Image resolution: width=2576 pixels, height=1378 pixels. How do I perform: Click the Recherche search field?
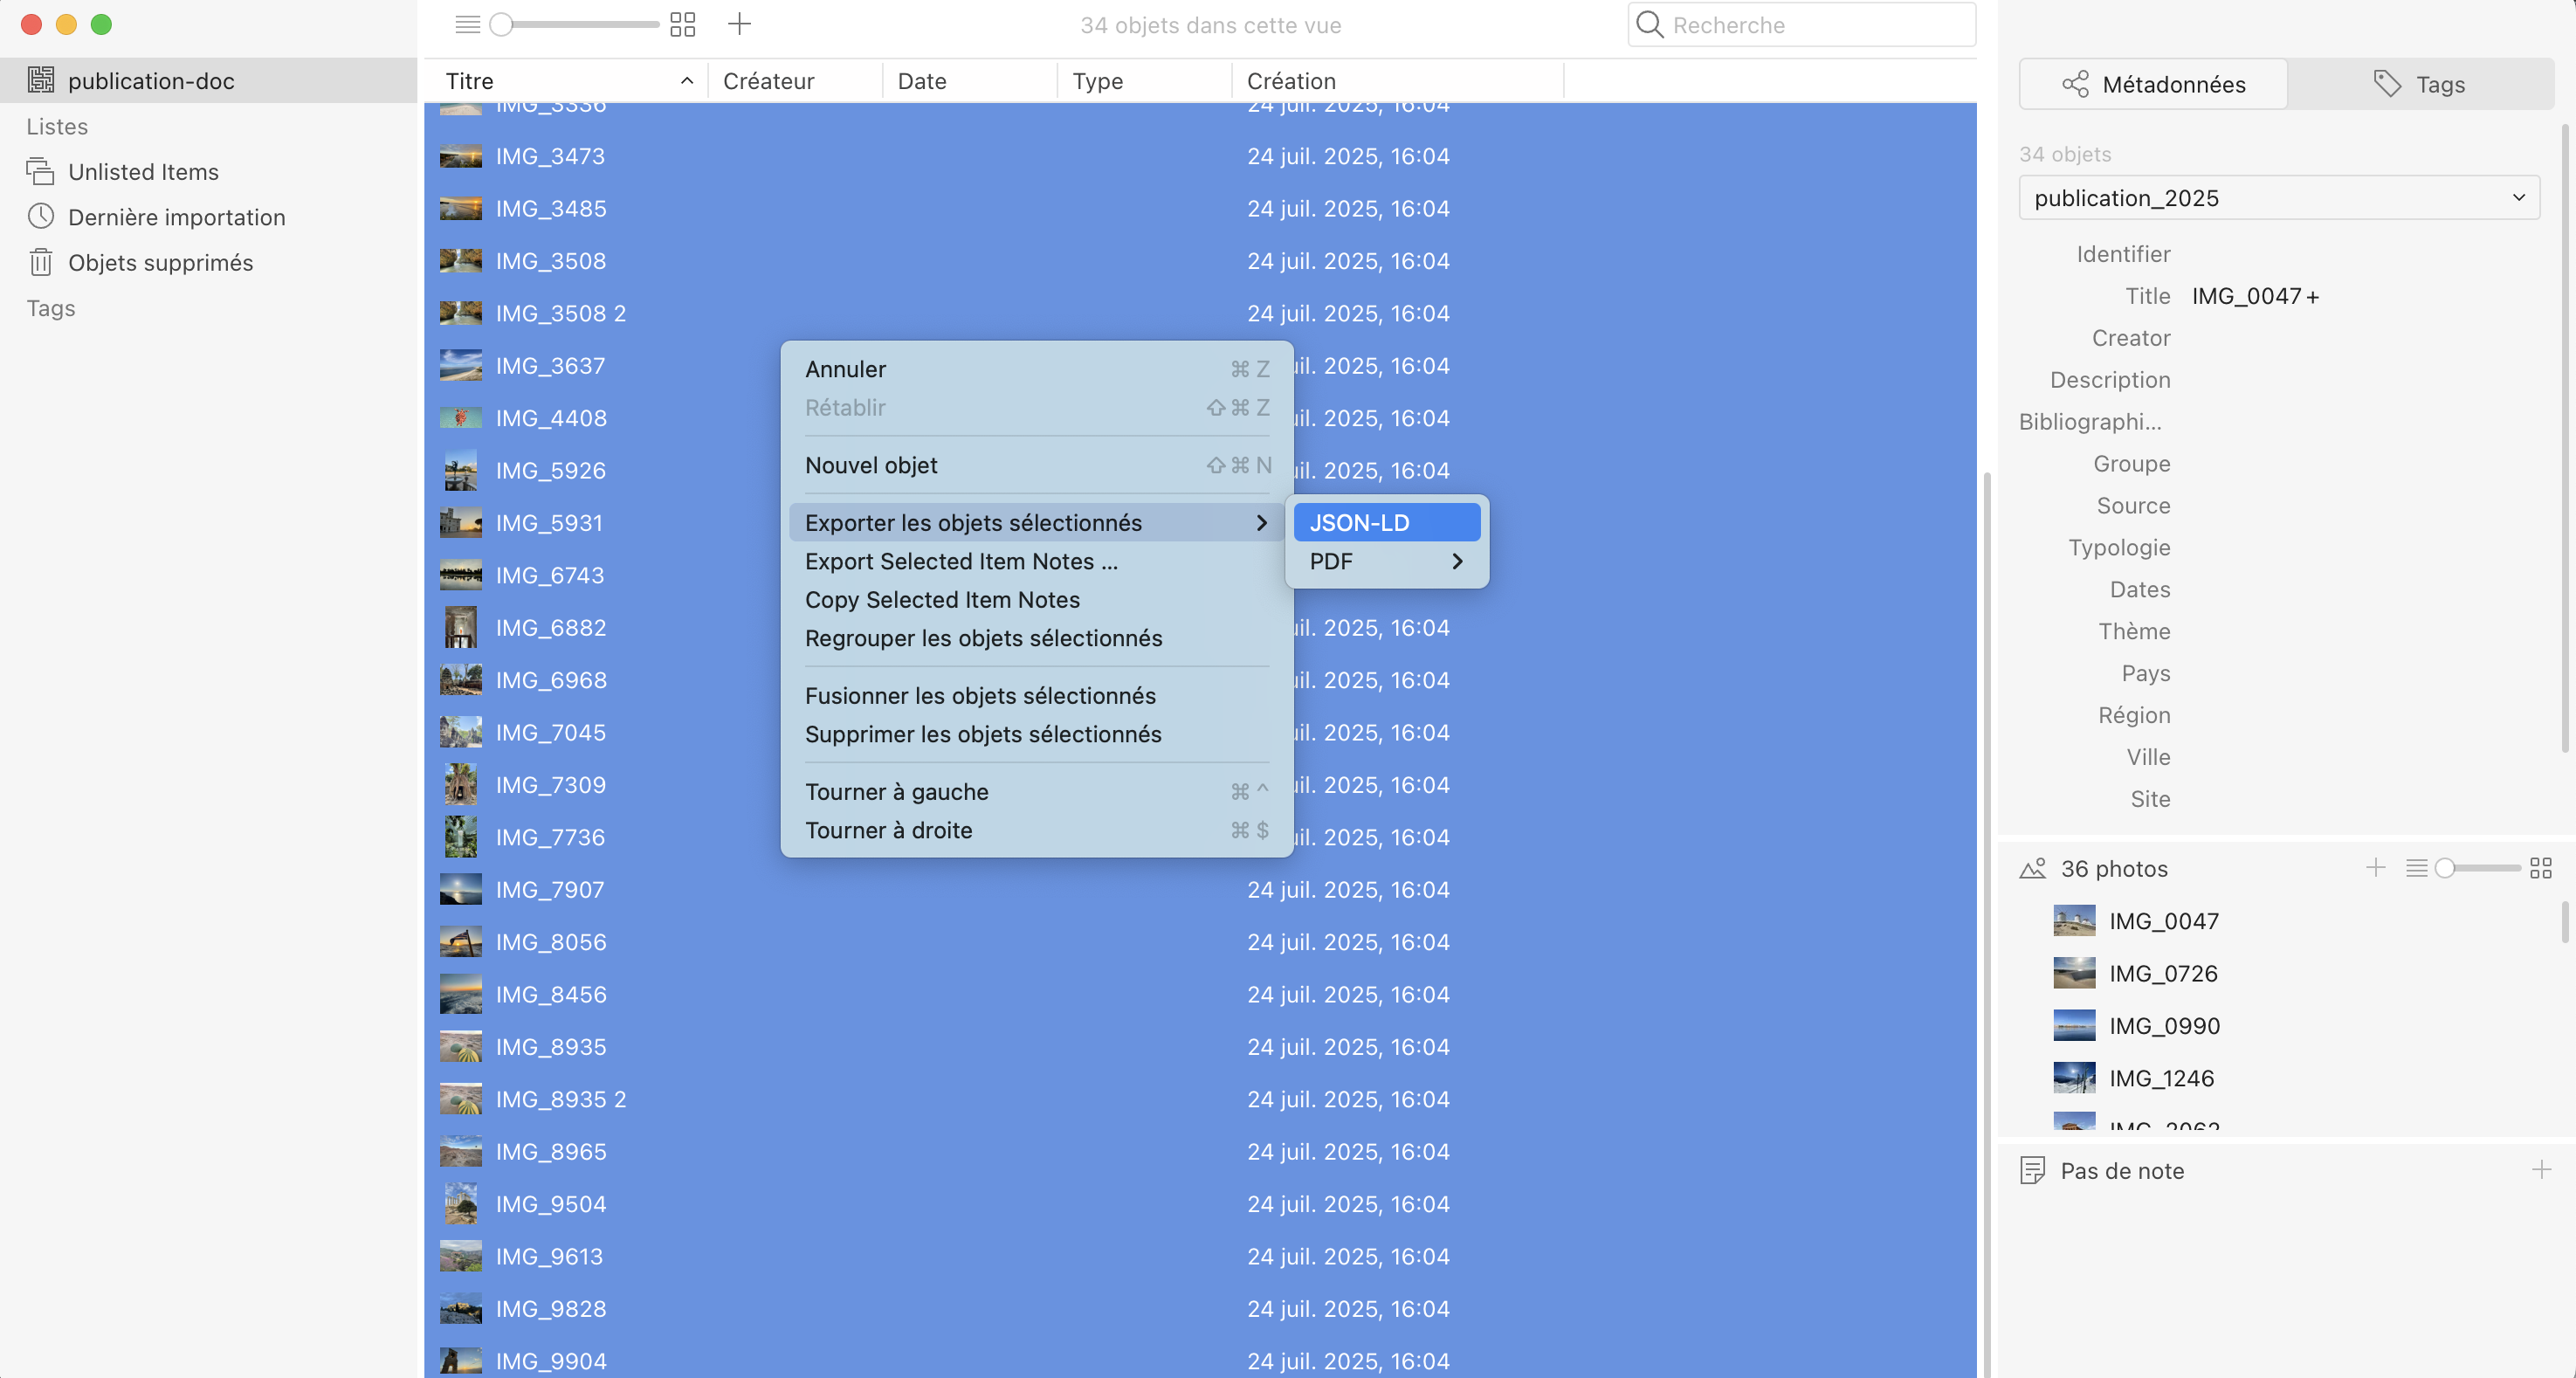pos(1815,25)
